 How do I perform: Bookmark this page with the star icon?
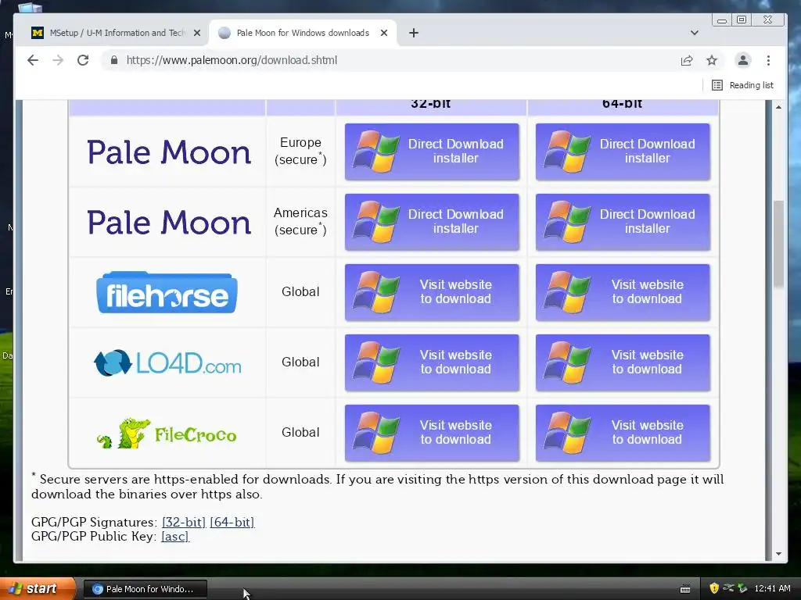pyautogui.click(x=712, y=60)
